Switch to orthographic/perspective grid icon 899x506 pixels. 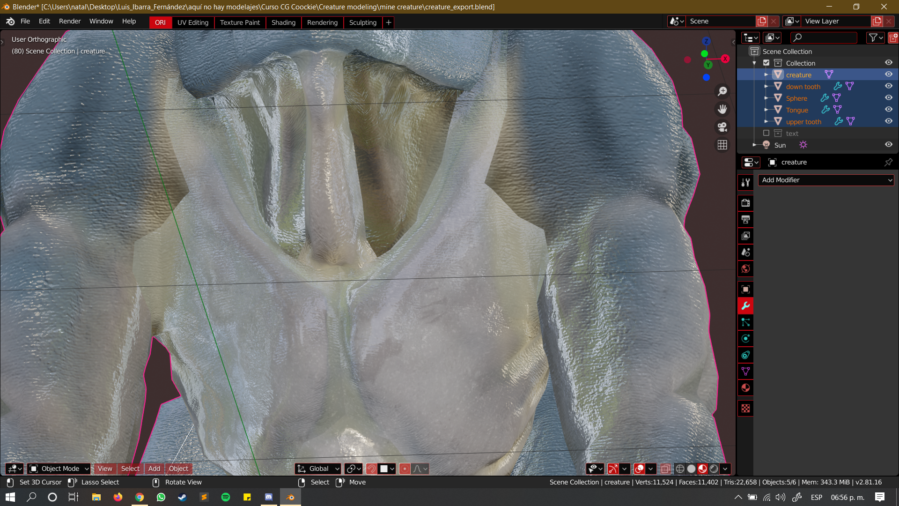(x=722, y=145)
